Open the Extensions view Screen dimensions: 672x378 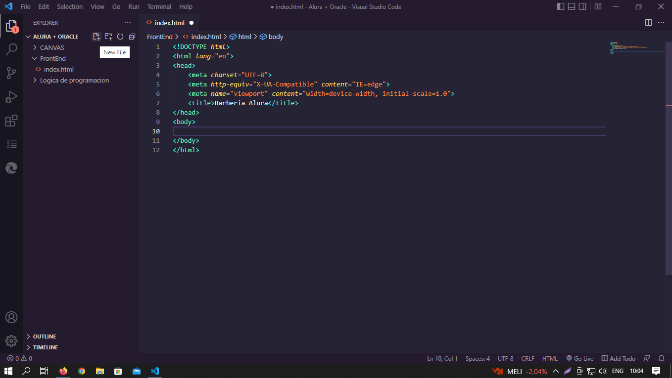(11, 121)
